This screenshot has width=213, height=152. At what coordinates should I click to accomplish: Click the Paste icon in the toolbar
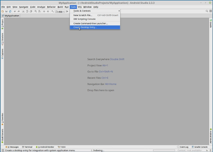point(31,11)
